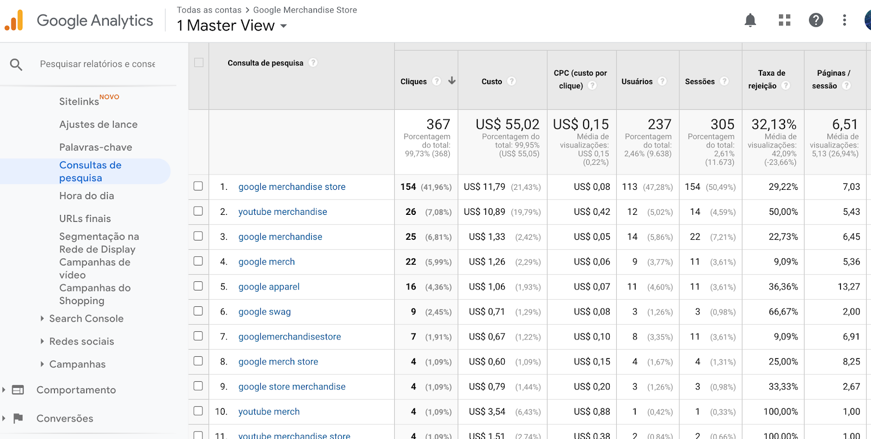Check the box for google store merchandise row
This screenshot has width=871, height=439.
pyautogui.click(x=198, y=386)
